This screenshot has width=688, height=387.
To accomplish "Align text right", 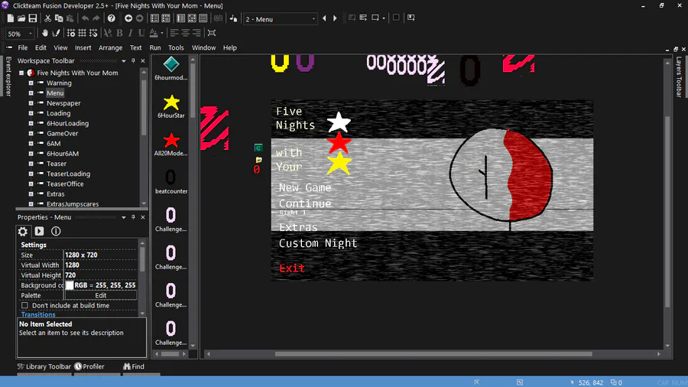I will coord(196,33).
